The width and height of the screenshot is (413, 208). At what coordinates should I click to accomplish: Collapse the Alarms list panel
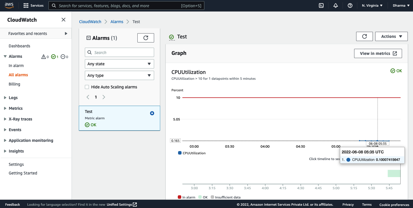coord(89,38)
